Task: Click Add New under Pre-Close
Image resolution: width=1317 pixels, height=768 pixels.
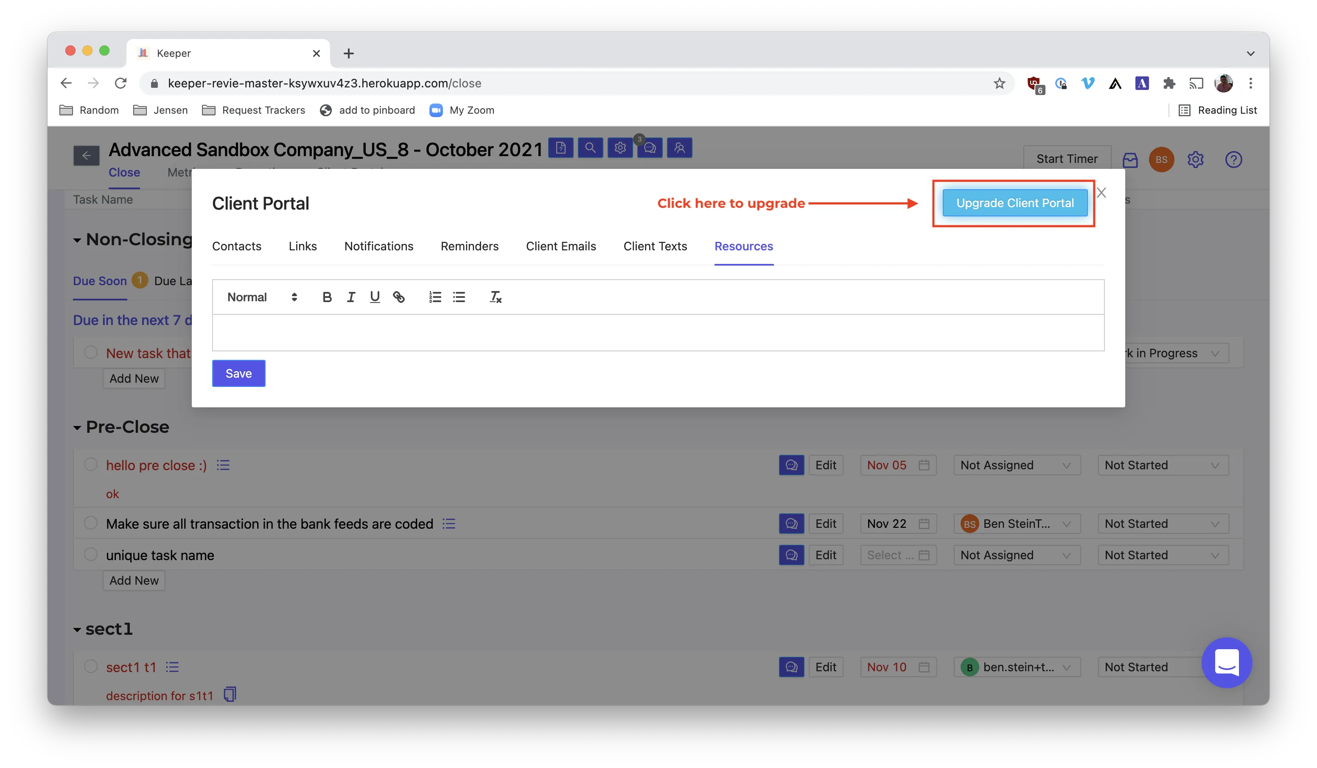Action: pos(134,580)
